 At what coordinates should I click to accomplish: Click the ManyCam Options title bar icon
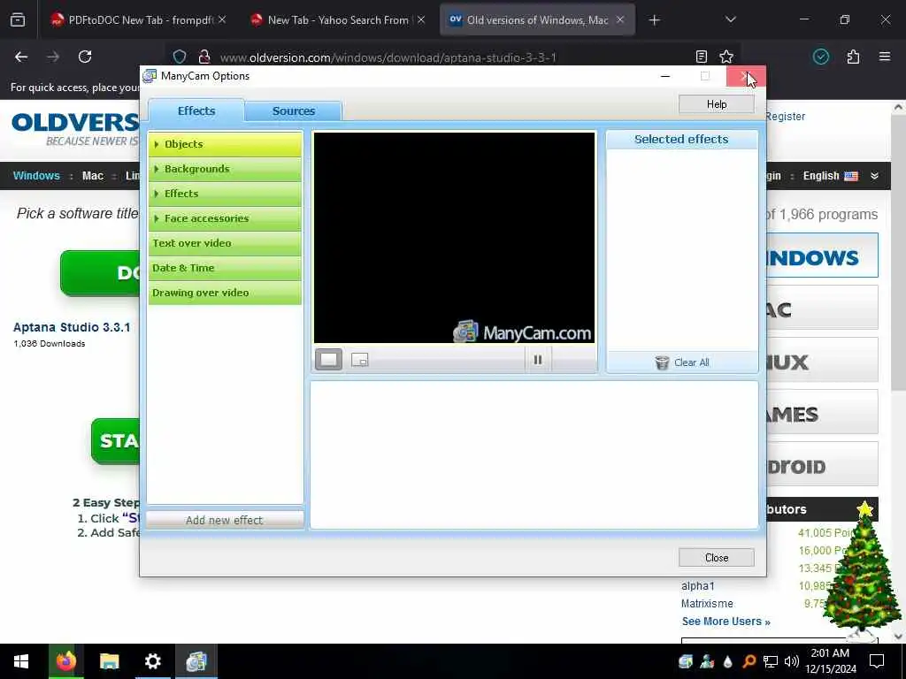pyautogui.click(x=150, y=76)
